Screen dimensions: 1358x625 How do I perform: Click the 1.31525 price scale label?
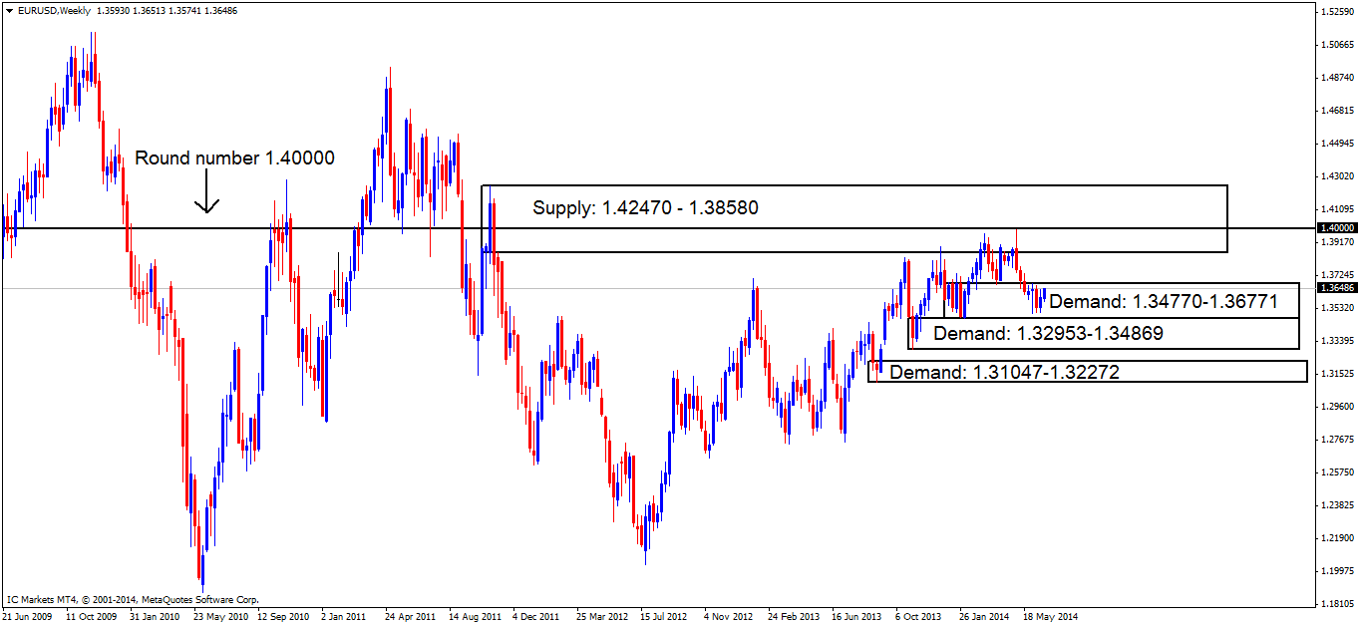click(1336, 373)
